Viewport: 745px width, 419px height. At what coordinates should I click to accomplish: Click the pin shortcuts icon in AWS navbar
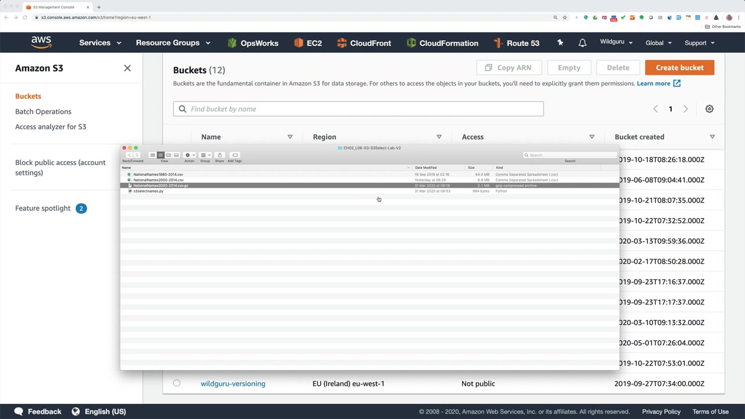[x=560, y=42]
